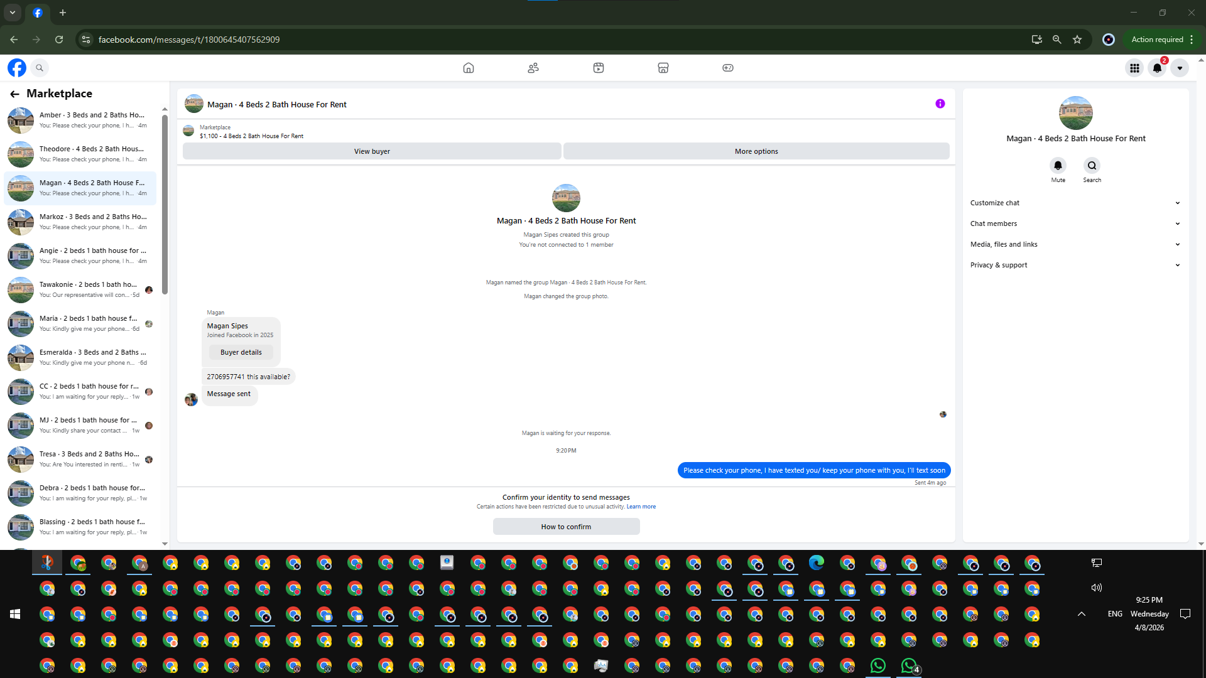Open the Marketplace storefront icon
The height and width of the screenshot is (678, 1206).
tap(663, 68)
